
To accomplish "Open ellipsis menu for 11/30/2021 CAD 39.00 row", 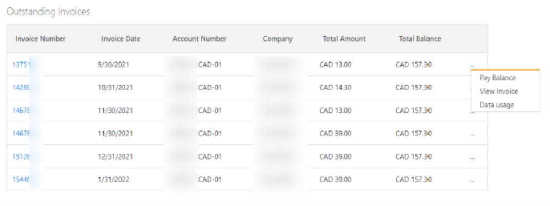I will 472,135.
